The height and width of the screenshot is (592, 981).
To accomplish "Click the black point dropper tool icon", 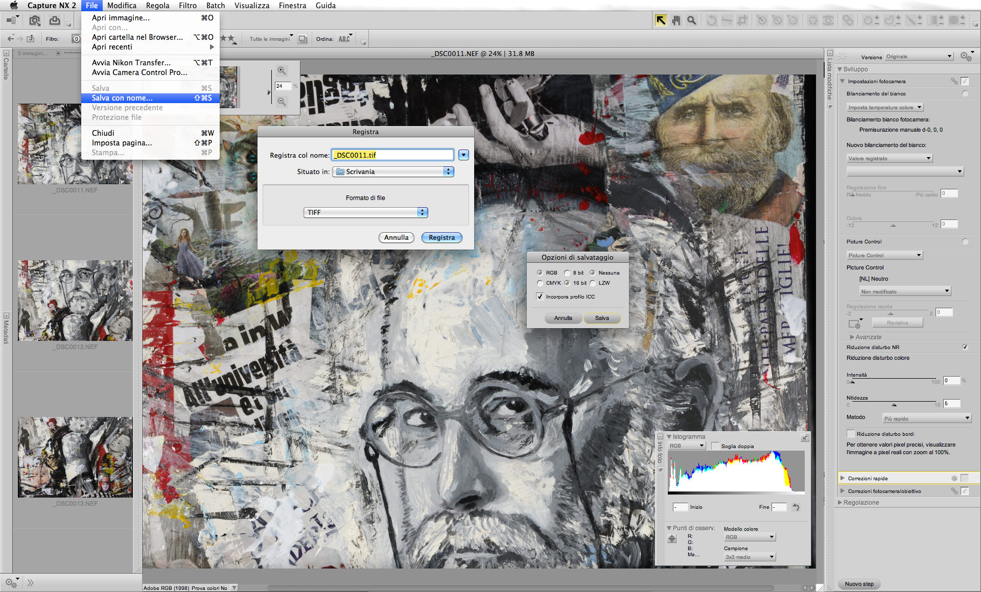I will [762, 20].
